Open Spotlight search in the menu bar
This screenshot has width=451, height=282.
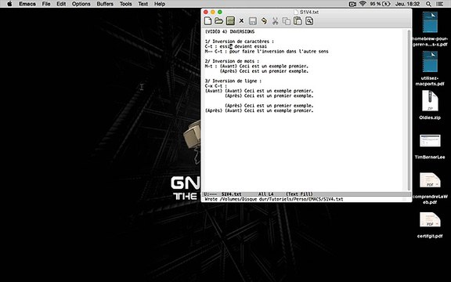pyautogui.click(x=428, y=4)
